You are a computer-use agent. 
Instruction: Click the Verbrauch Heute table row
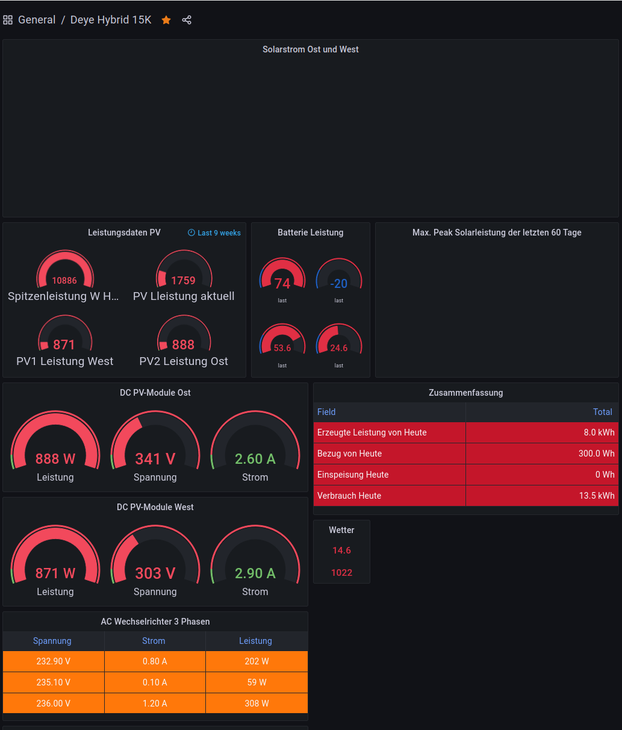tap(465, 496)
